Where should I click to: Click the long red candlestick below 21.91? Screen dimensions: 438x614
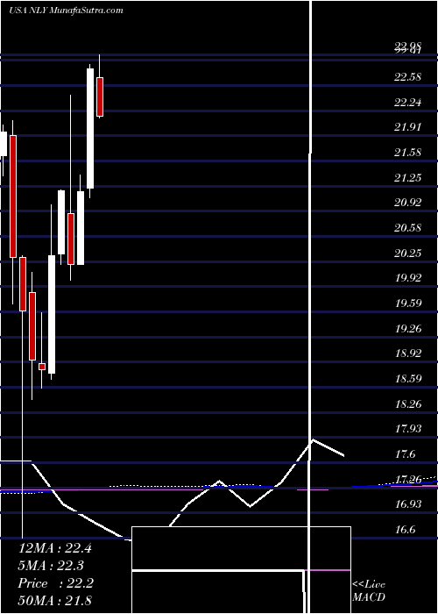pos(13,196)
